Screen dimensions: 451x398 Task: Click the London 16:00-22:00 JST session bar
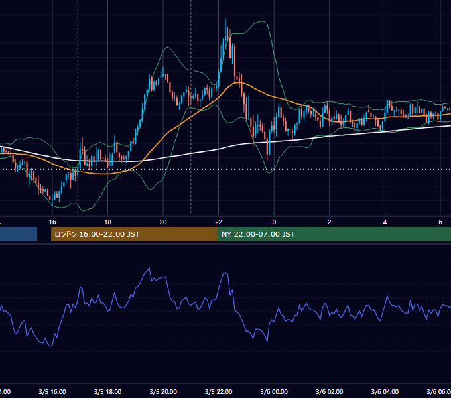coord(134,234)
